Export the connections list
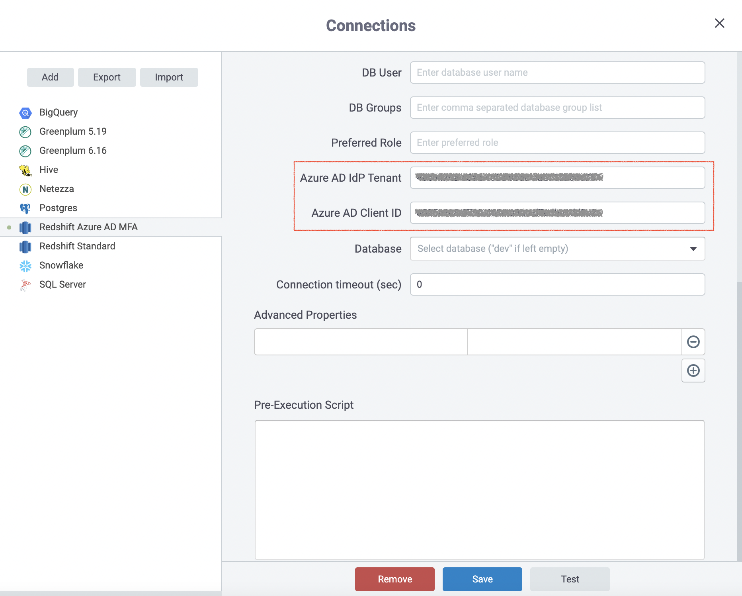Screen dimensions: 742x596 (x=107, y=77)
